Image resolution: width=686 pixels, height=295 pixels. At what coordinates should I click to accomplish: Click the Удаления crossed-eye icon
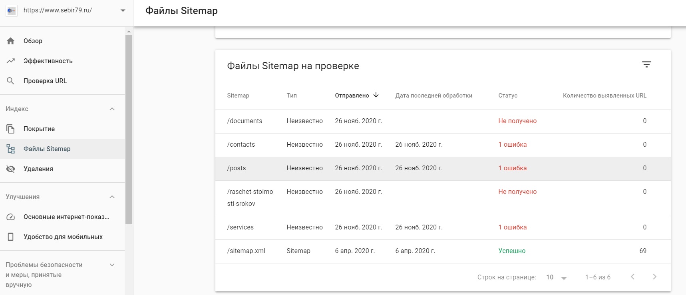[x=11, y=169]
